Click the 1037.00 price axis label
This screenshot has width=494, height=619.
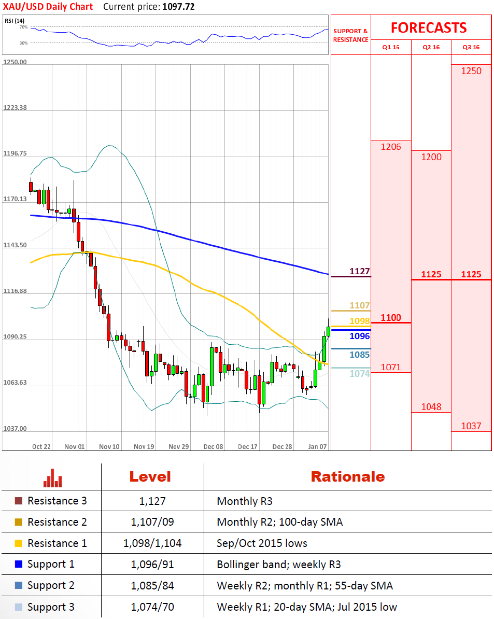click(x=15, y=429)
